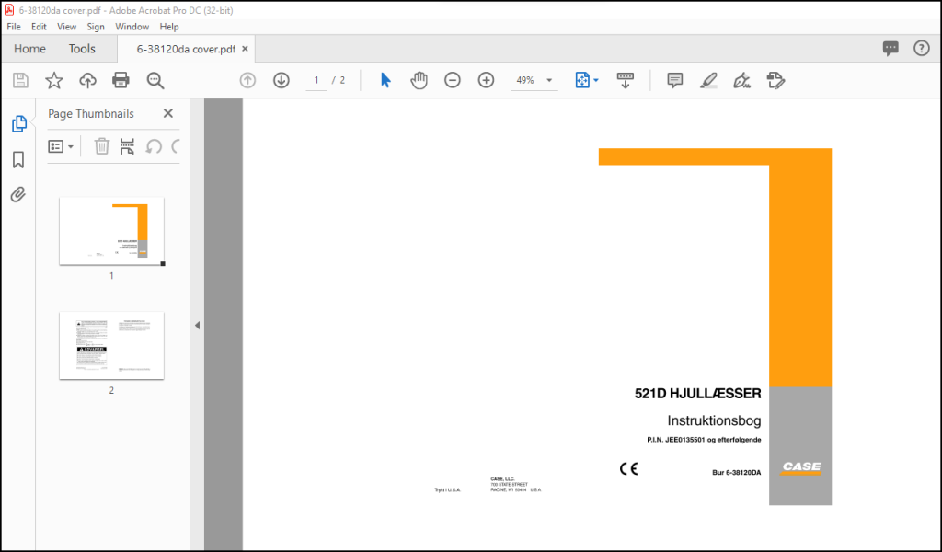This screenshot has height=552, width=942.
Task: Select page 2 thumbnail
Action: point(111,345)
